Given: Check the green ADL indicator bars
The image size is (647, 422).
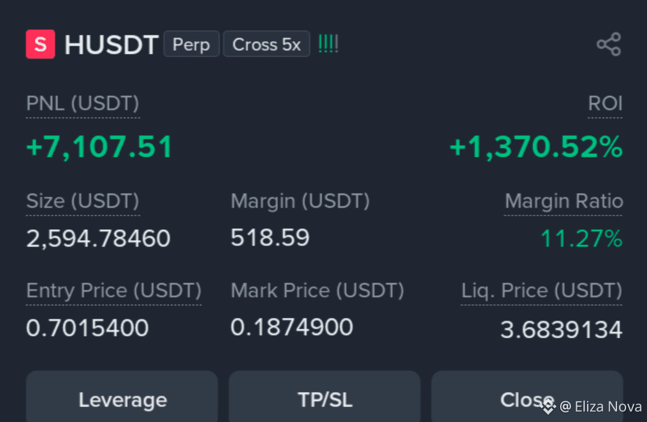Looking at the screenshot, I should 328,43.
